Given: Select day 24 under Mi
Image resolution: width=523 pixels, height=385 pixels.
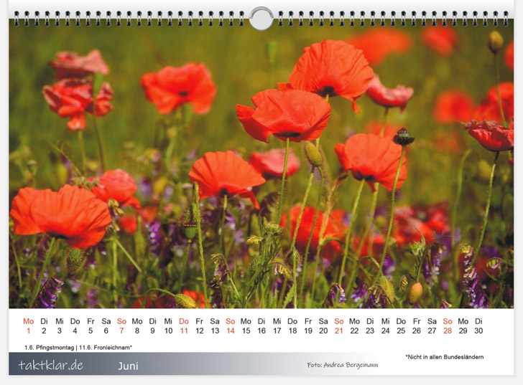Looking at the screenshot, I should pos(385,331).
